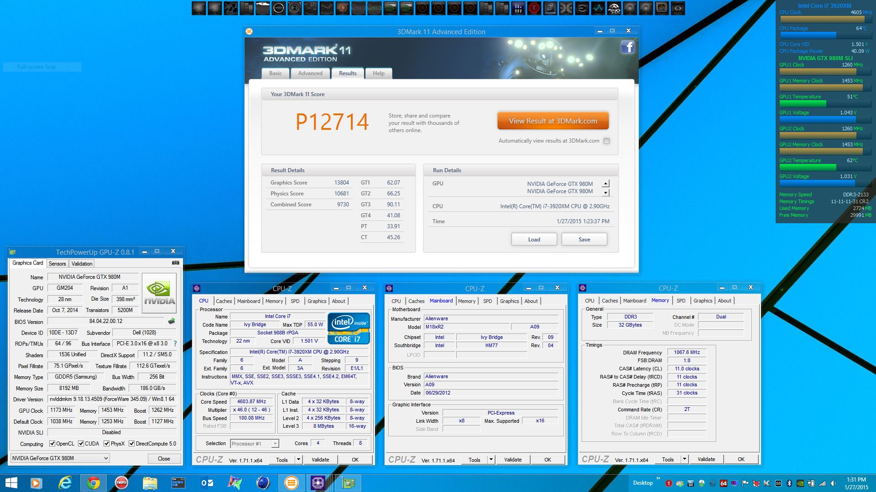
Task: Click the GPU-Z BIOS save chip icon
Action: (172, 321)
